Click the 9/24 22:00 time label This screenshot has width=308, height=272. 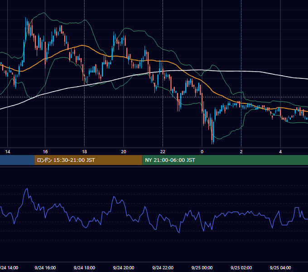pos(163,267)
